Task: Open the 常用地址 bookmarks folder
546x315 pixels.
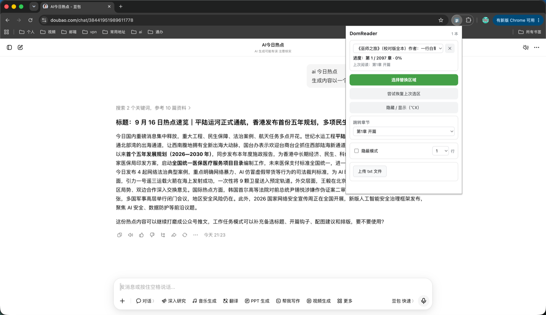Action: (114, 32)
